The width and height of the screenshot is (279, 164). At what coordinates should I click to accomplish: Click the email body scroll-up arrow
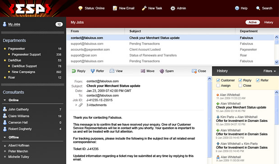(x=210, y=79)
